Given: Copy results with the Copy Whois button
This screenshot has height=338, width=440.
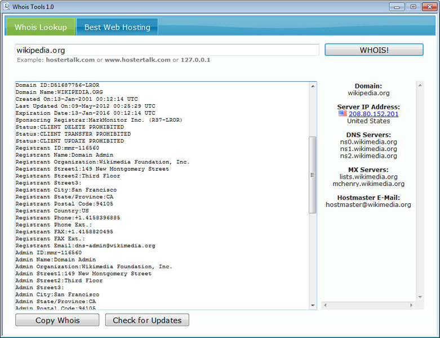Looking at the screenshot, I should 57,320.
